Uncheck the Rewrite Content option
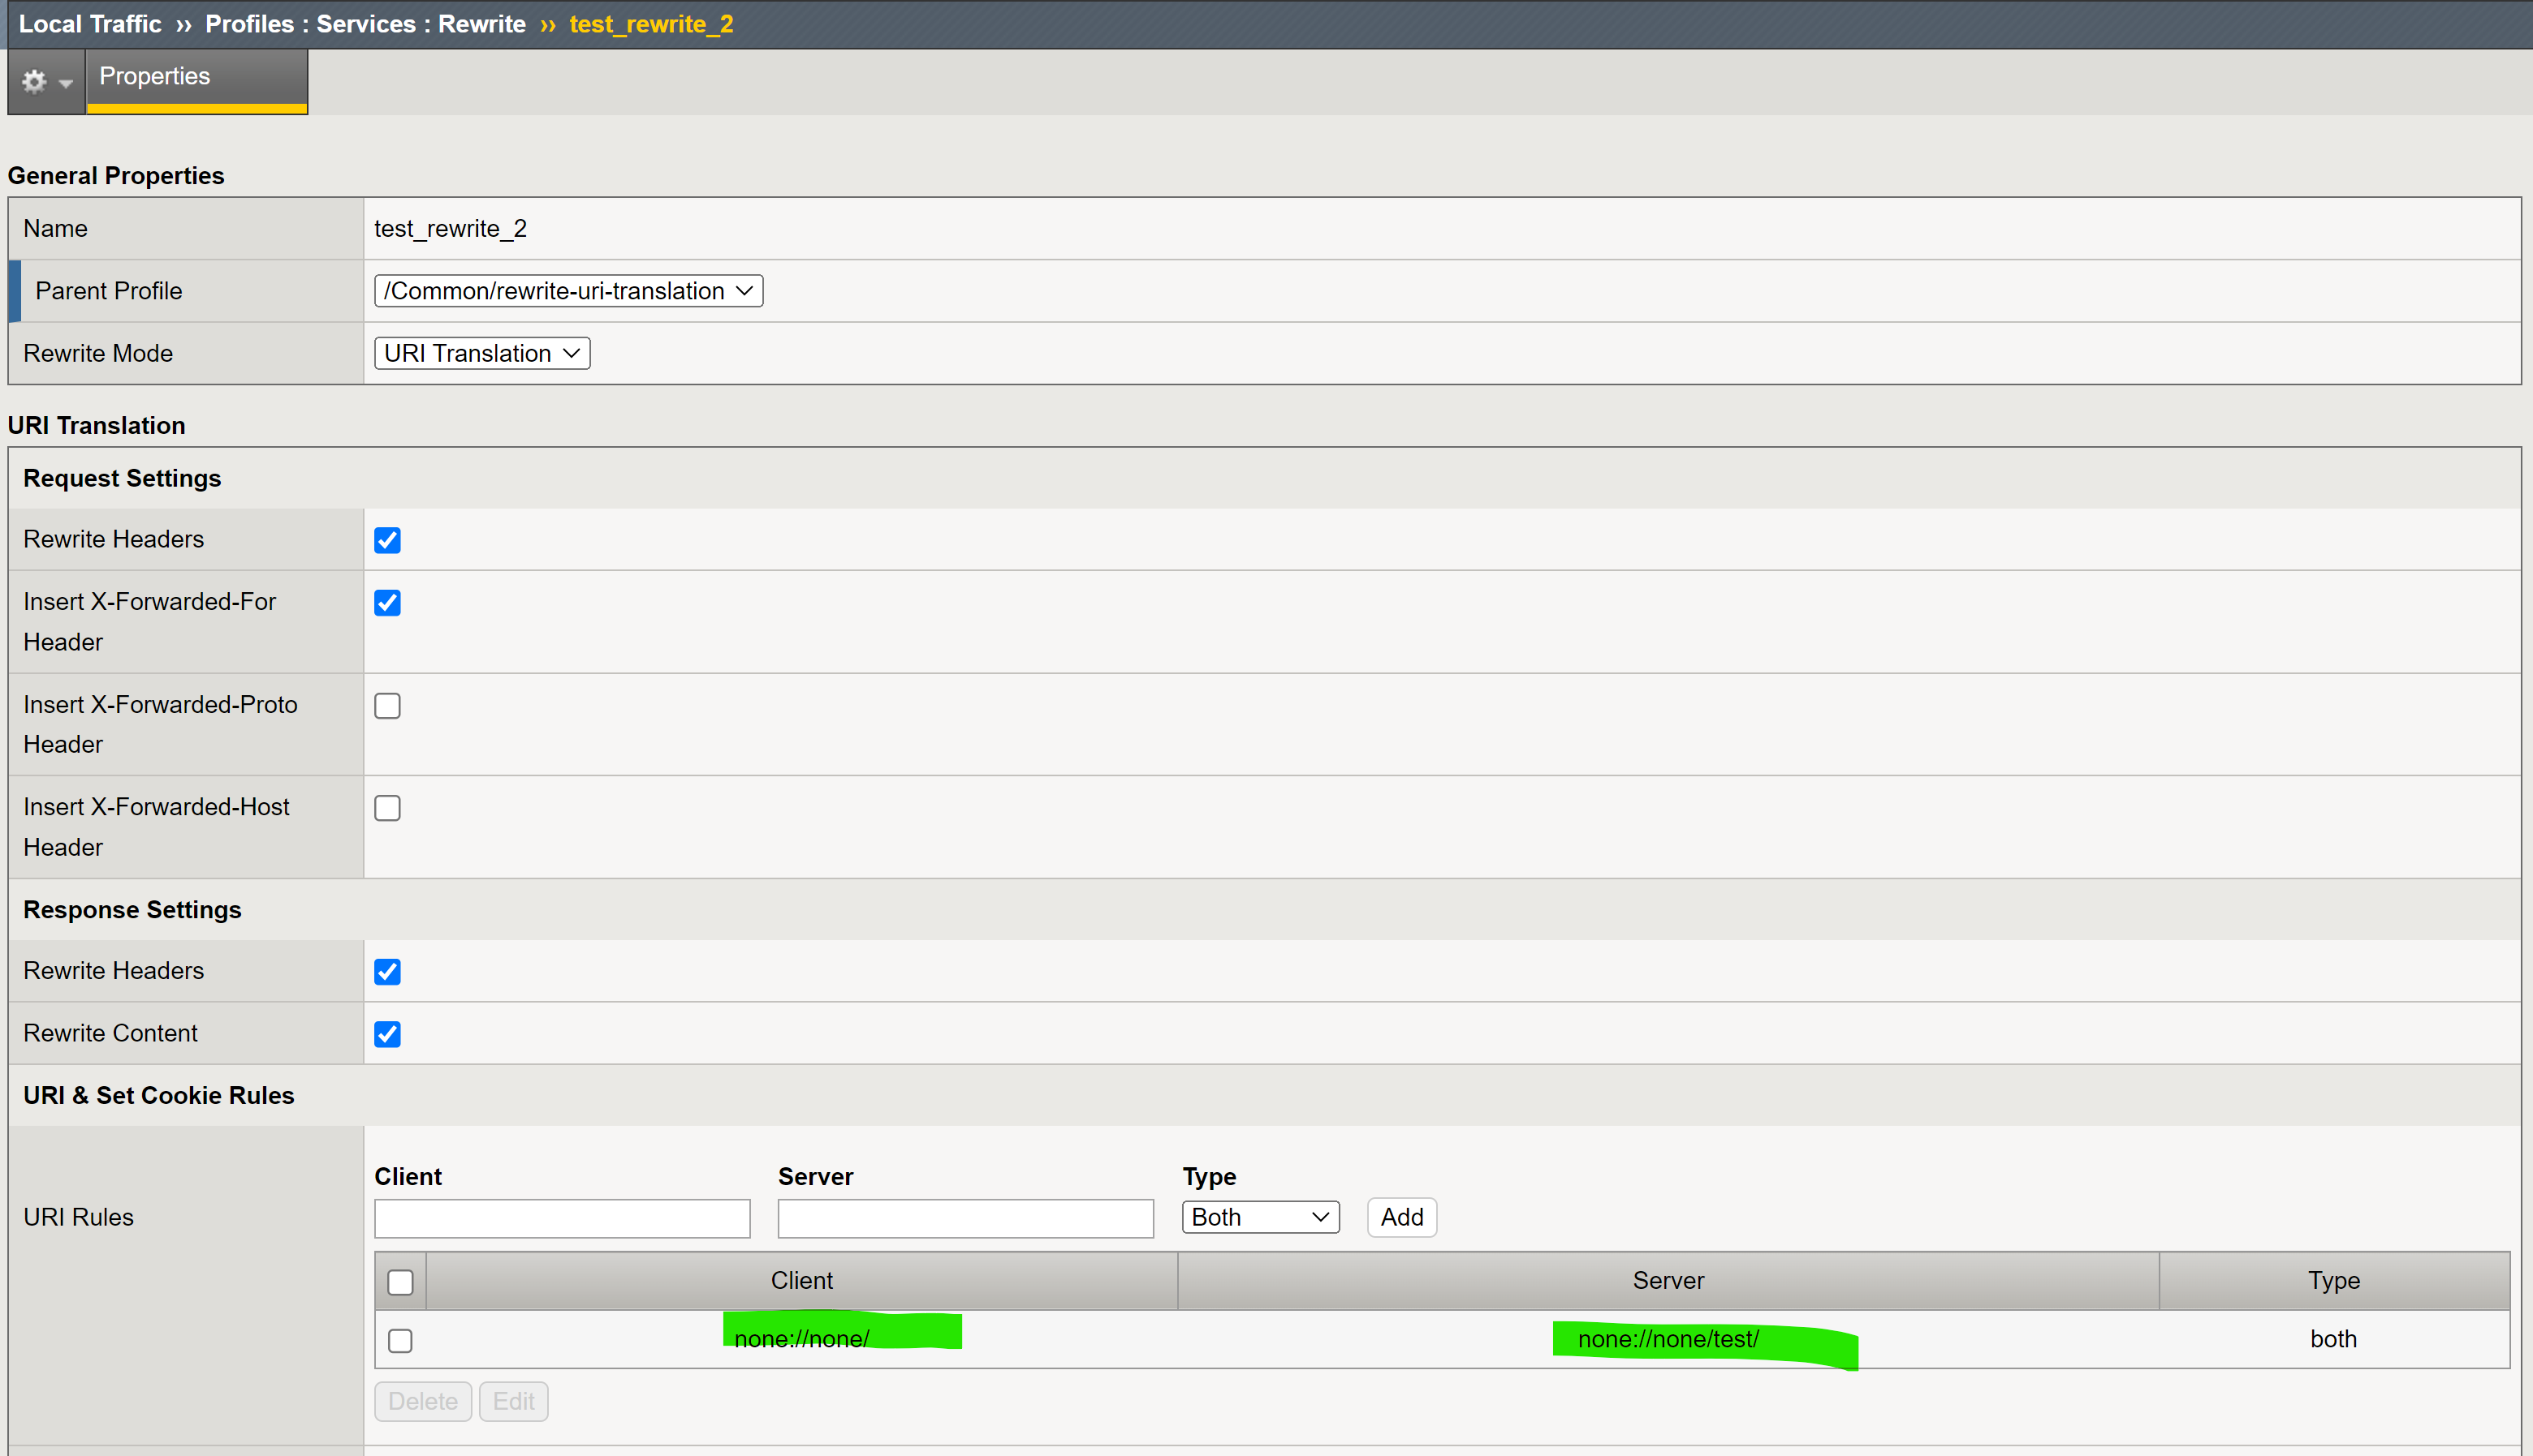The height and width of the screenshot is (1456, 2533). pos(387,1033)
